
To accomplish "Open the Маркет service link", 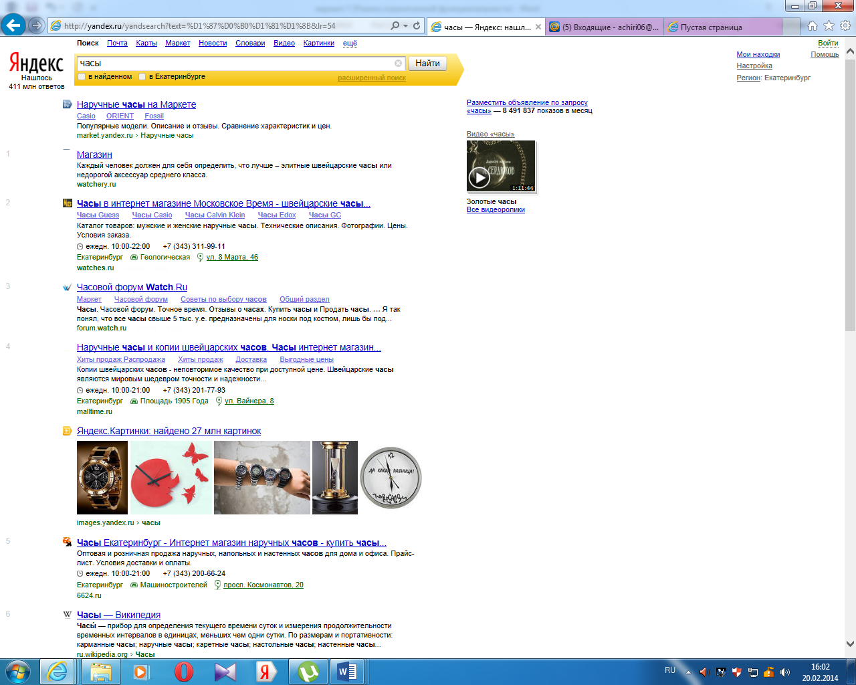I will [178, 43].
